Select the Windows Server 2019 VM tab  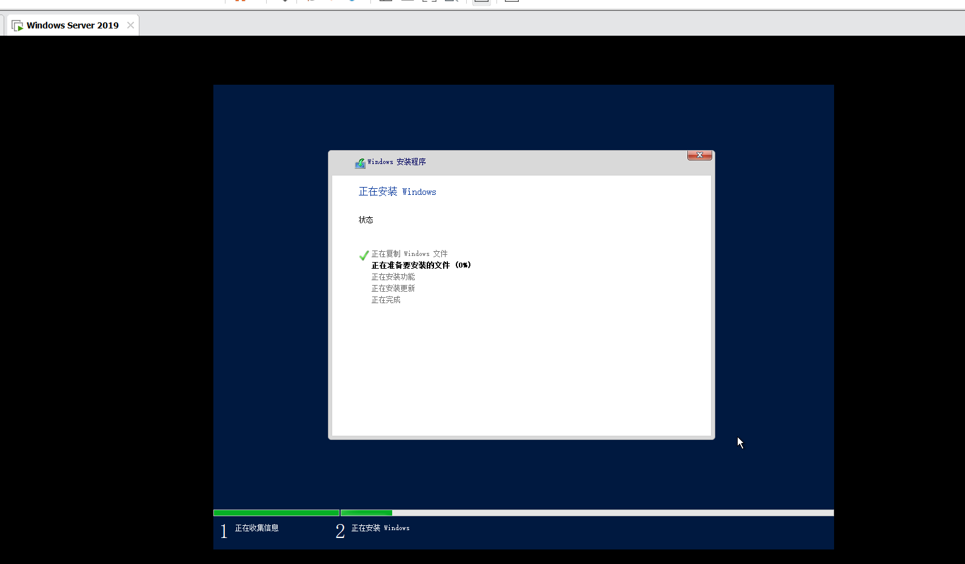pos(72,25)
